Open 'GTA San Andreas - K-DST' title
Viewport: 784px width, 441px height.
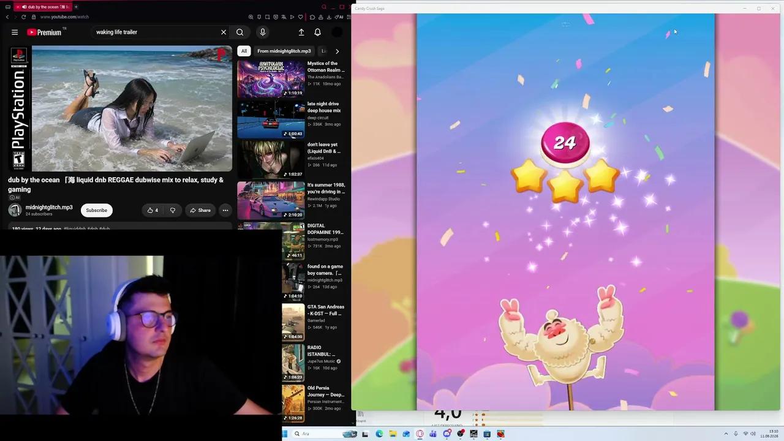pyautogui.click(x=326, y=310)
